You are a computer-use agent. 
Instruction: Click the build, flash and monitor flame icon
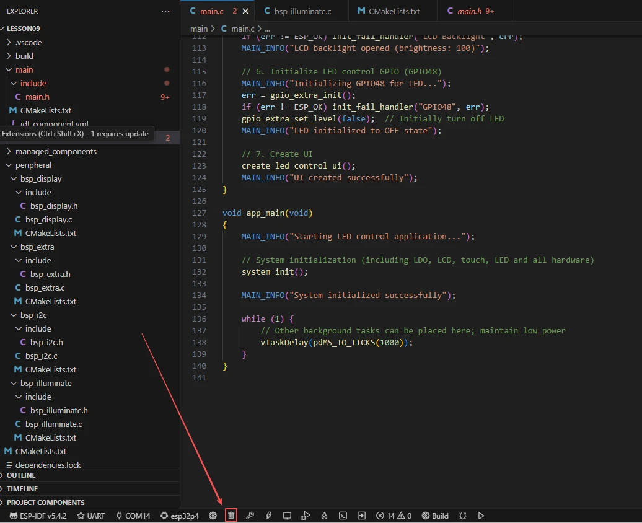[x=324, y=516]
